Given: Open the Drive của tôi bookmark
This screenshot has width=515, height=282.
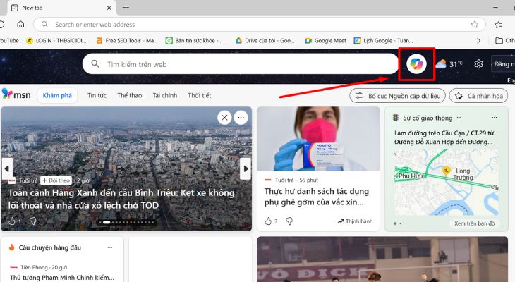Looking at the screenshot, I should [265, 41].
